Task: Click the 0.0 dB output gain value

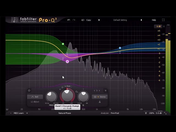Action: (159, 113)
